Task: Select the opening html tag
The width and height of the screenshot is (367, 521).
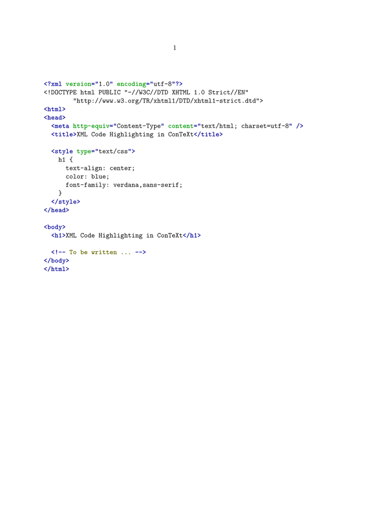Action: tap(55, 109)
